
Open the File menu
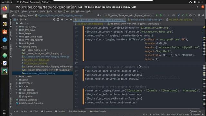point(12,11)
